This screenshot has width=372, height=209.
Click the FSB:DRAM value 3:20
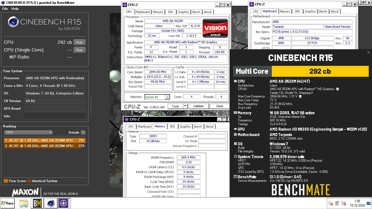coord(188,162)
